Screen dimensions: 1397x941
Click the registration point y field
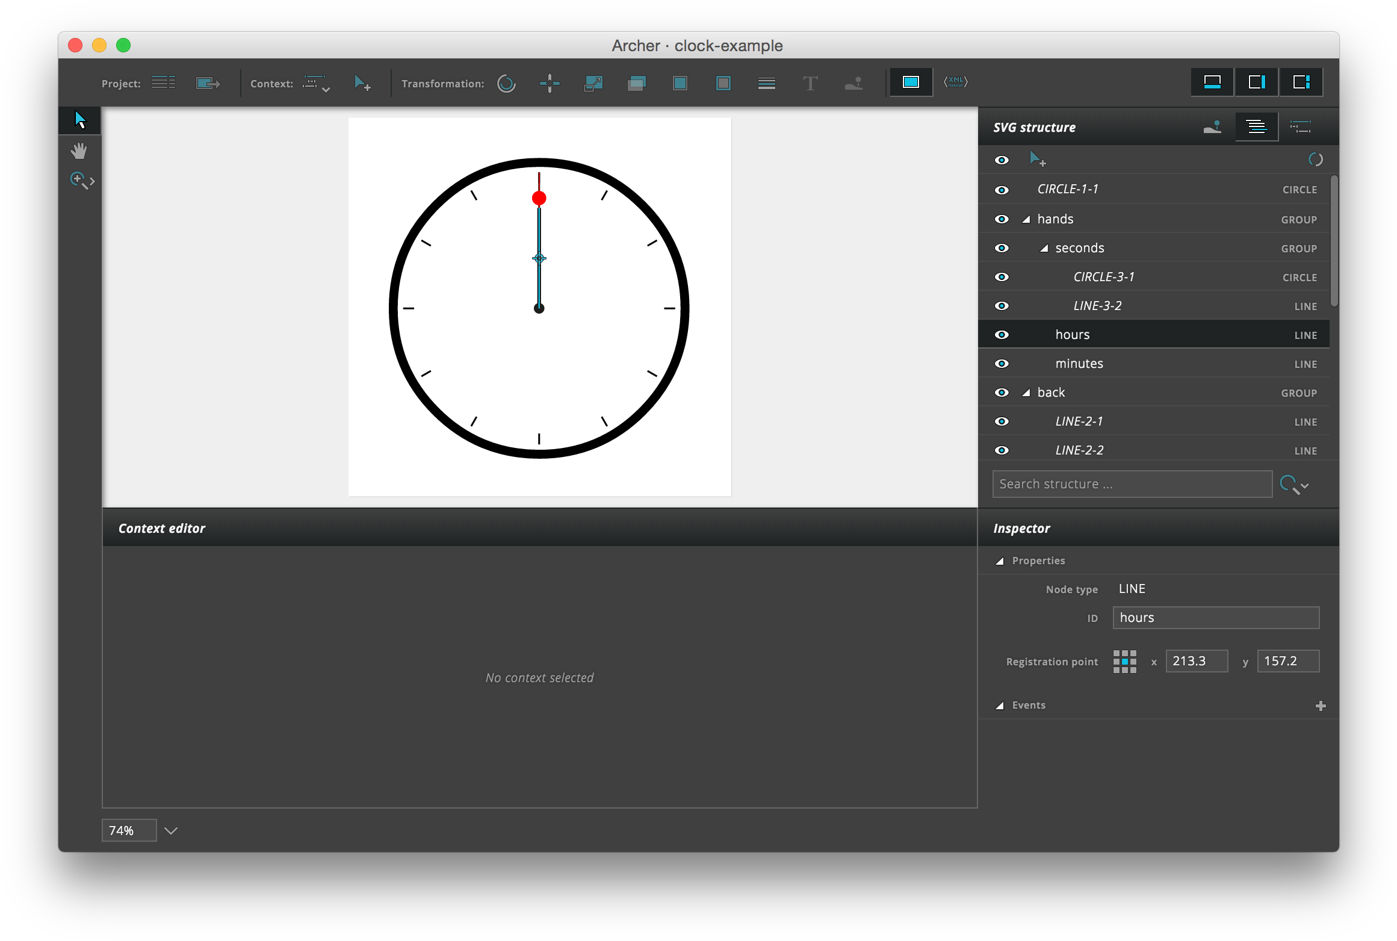coord(1288,661)
